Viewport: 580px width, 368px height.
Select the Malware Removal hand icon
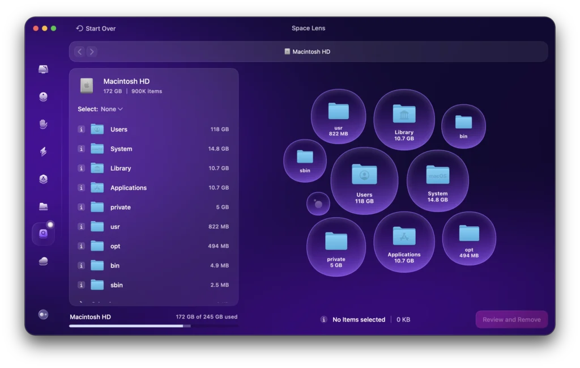pyautogui.click(x=43, y=124)
